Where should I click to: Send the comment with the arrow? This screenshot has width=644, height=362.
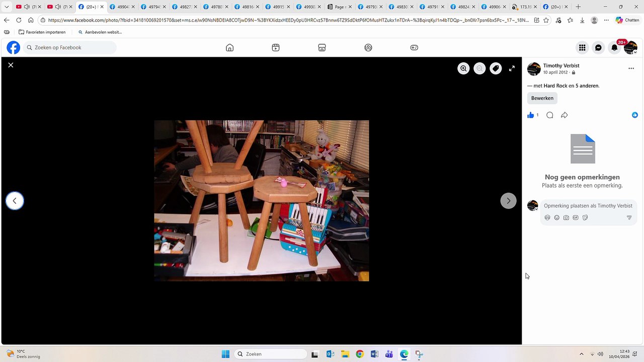[x=629, y=218]
